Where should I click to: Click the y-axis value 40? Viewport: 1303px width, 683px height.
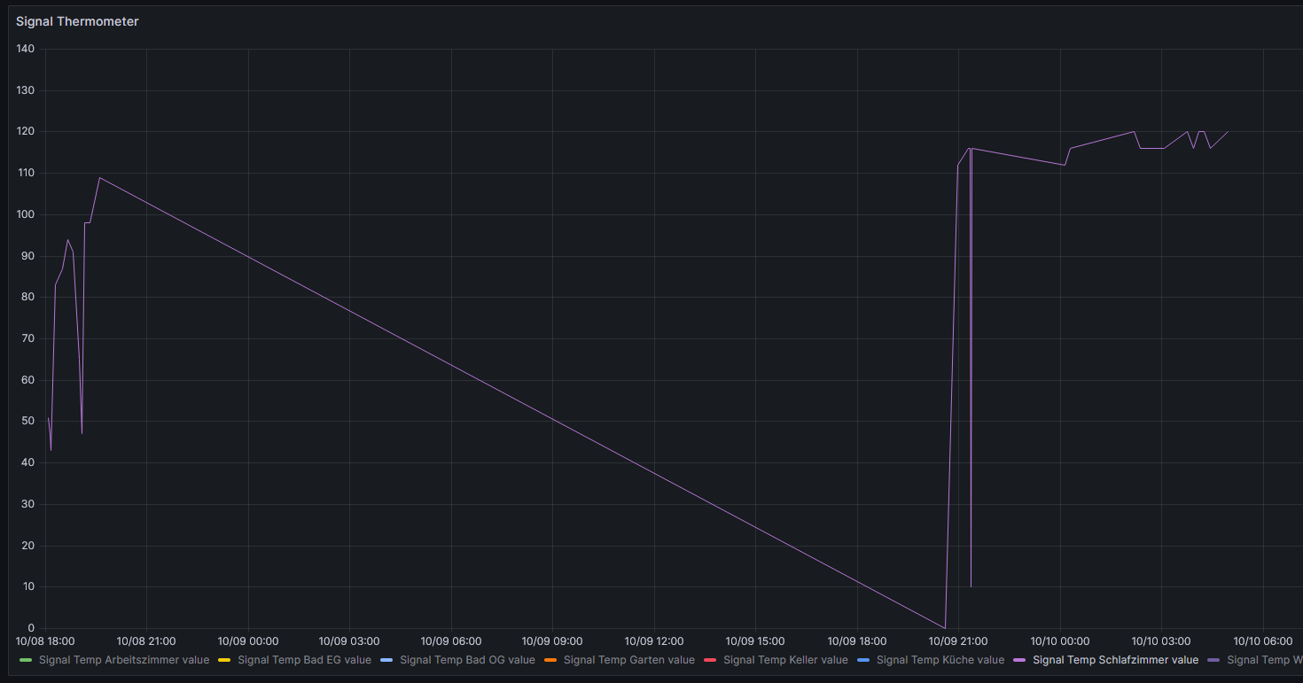pos(27,462)
